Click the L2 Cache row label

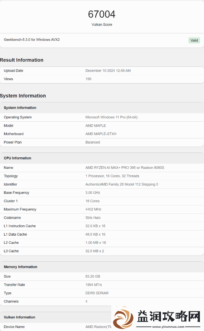coord(11,243)
